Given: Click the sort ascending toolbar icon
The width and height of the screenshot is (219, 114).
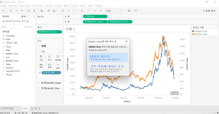Looking at the screenshot, I should pyautogui.click(x=69, y=11).
